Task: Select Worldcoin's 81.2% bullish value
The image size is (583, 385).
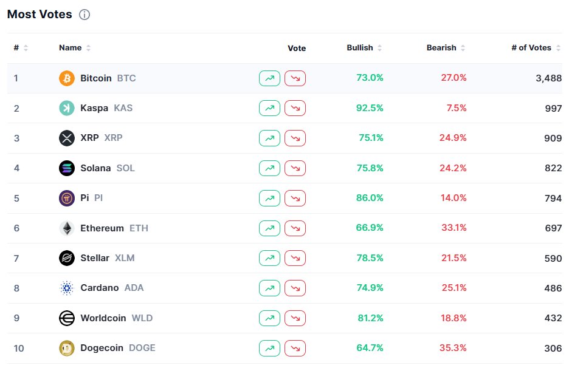Action: pos(370,318)
